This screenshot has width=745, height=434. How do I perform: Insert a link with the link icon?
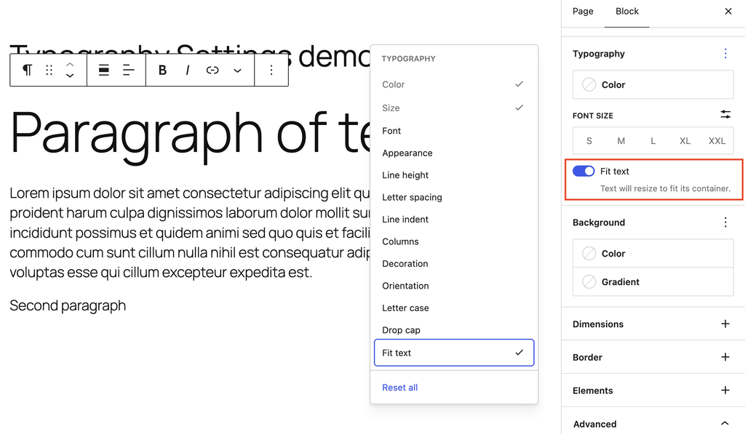pyautogui.click(x=212, y=71)
